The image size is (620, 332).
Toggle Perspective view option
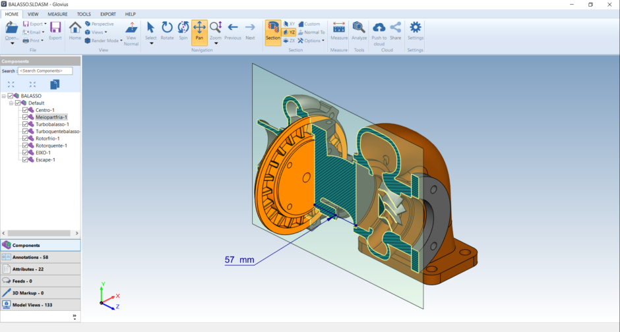tap(99, 24)
